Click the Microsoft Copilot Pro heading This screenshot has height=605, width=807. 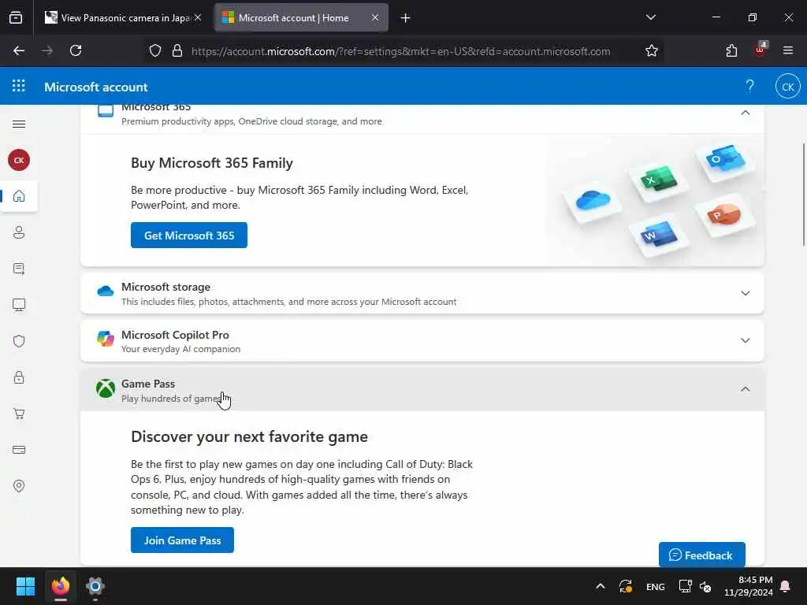[175, 335]
